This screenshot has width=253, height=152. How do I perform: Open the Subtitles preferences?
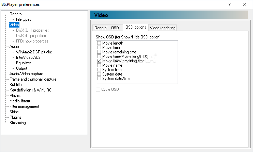pos(16,85)
